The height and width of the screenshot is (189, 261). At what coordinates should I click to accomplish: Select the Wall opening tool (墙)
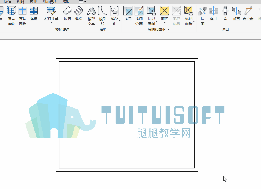pyautogui.click(x=225, y=13)
